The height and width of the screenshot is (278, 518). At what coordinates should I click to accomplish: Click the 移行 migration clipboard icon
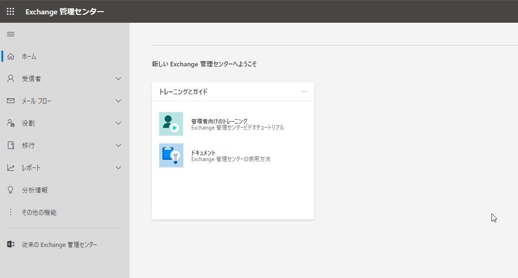(10, 145)
